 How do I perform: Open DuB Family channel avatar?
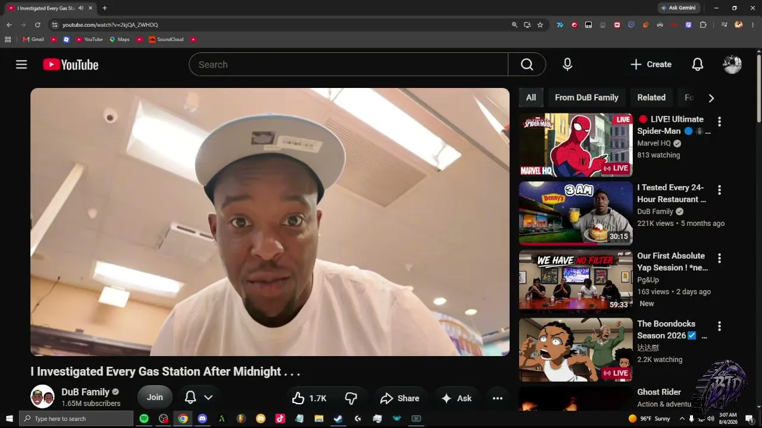click(42, 396)
